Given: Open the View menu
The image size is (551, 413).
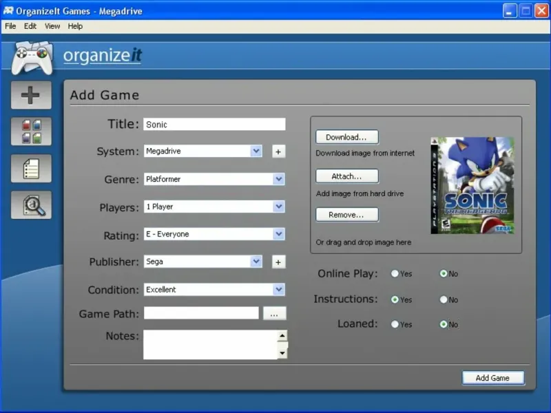Looking at the screenshot, I should 52,26.
